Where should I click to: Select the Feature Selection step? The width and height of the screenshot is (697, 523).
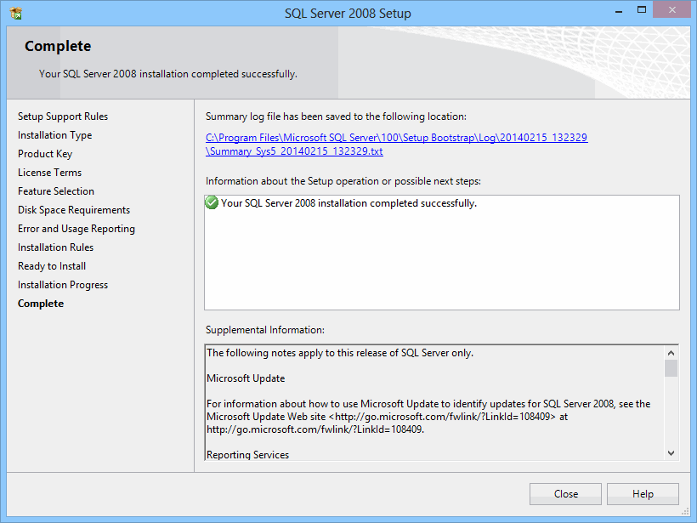pyautogui.click(x=56, y=190)
